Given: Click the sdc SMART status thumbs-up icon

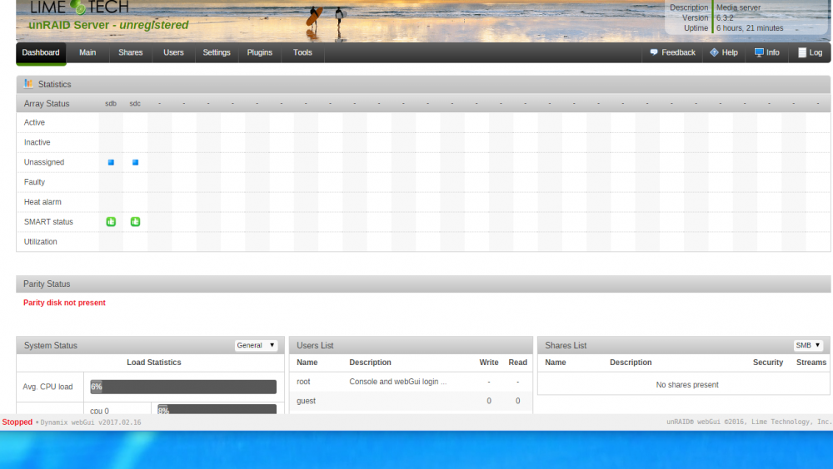Looking at the screenshot, I should [136, 222].
